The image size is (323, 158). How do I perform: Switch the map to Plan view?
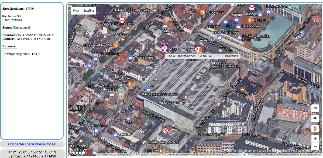pyautogui.click(x=76, y=10)
